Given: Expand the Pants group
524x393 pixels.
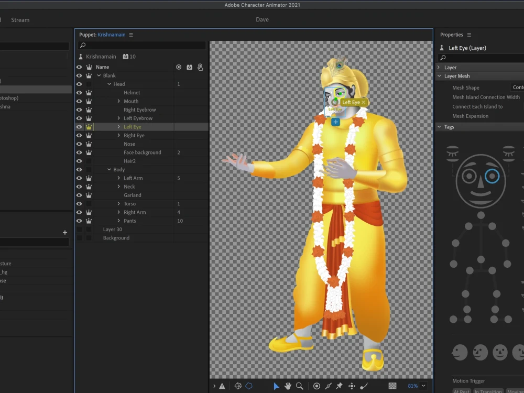Looking at the screenshot, I should pos(118,221).
